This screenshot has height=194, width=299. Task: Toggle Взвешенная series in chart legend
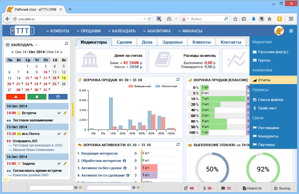(140, 86)
